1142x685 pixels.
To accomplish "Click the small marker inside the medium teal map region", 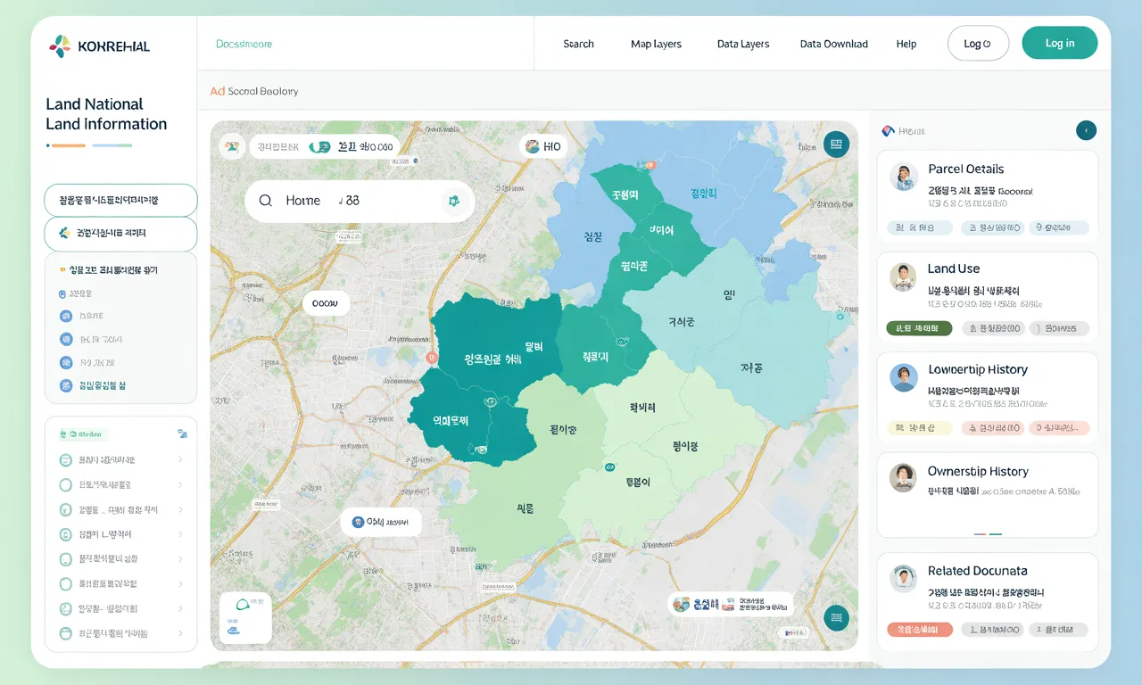I will 623,340.
